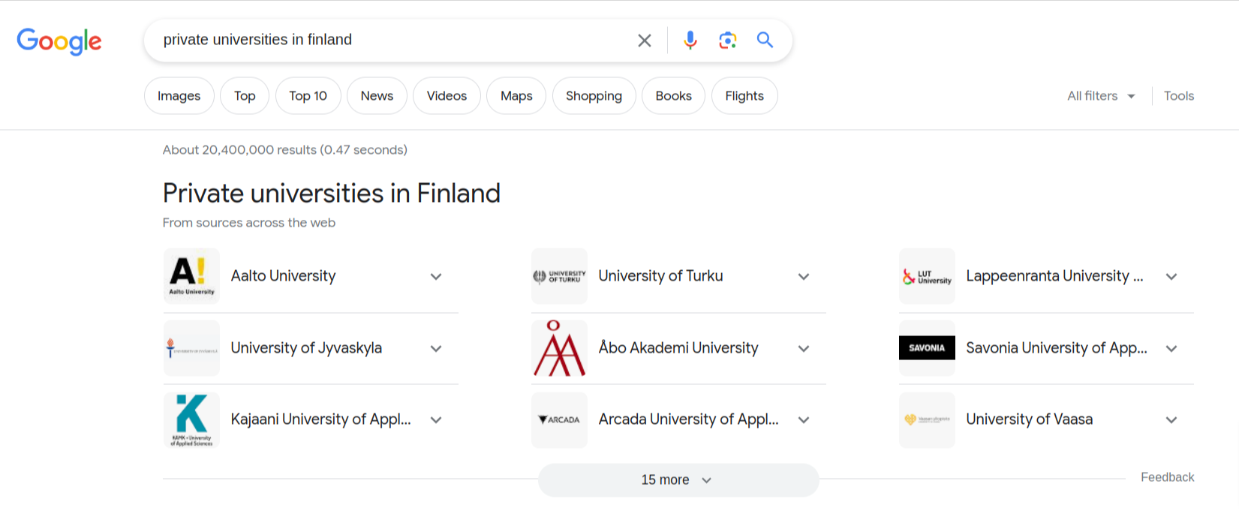Click the University of Turku logo thumbnail
This screenshot has width=1239, height=523.
pyautogui.click(x=559, y=276)
